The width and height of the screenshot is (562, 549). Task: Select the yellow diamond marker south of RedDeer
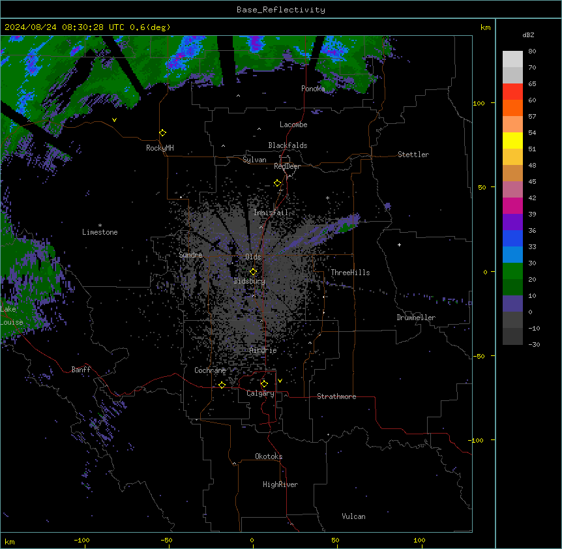[x=278, y=183]
